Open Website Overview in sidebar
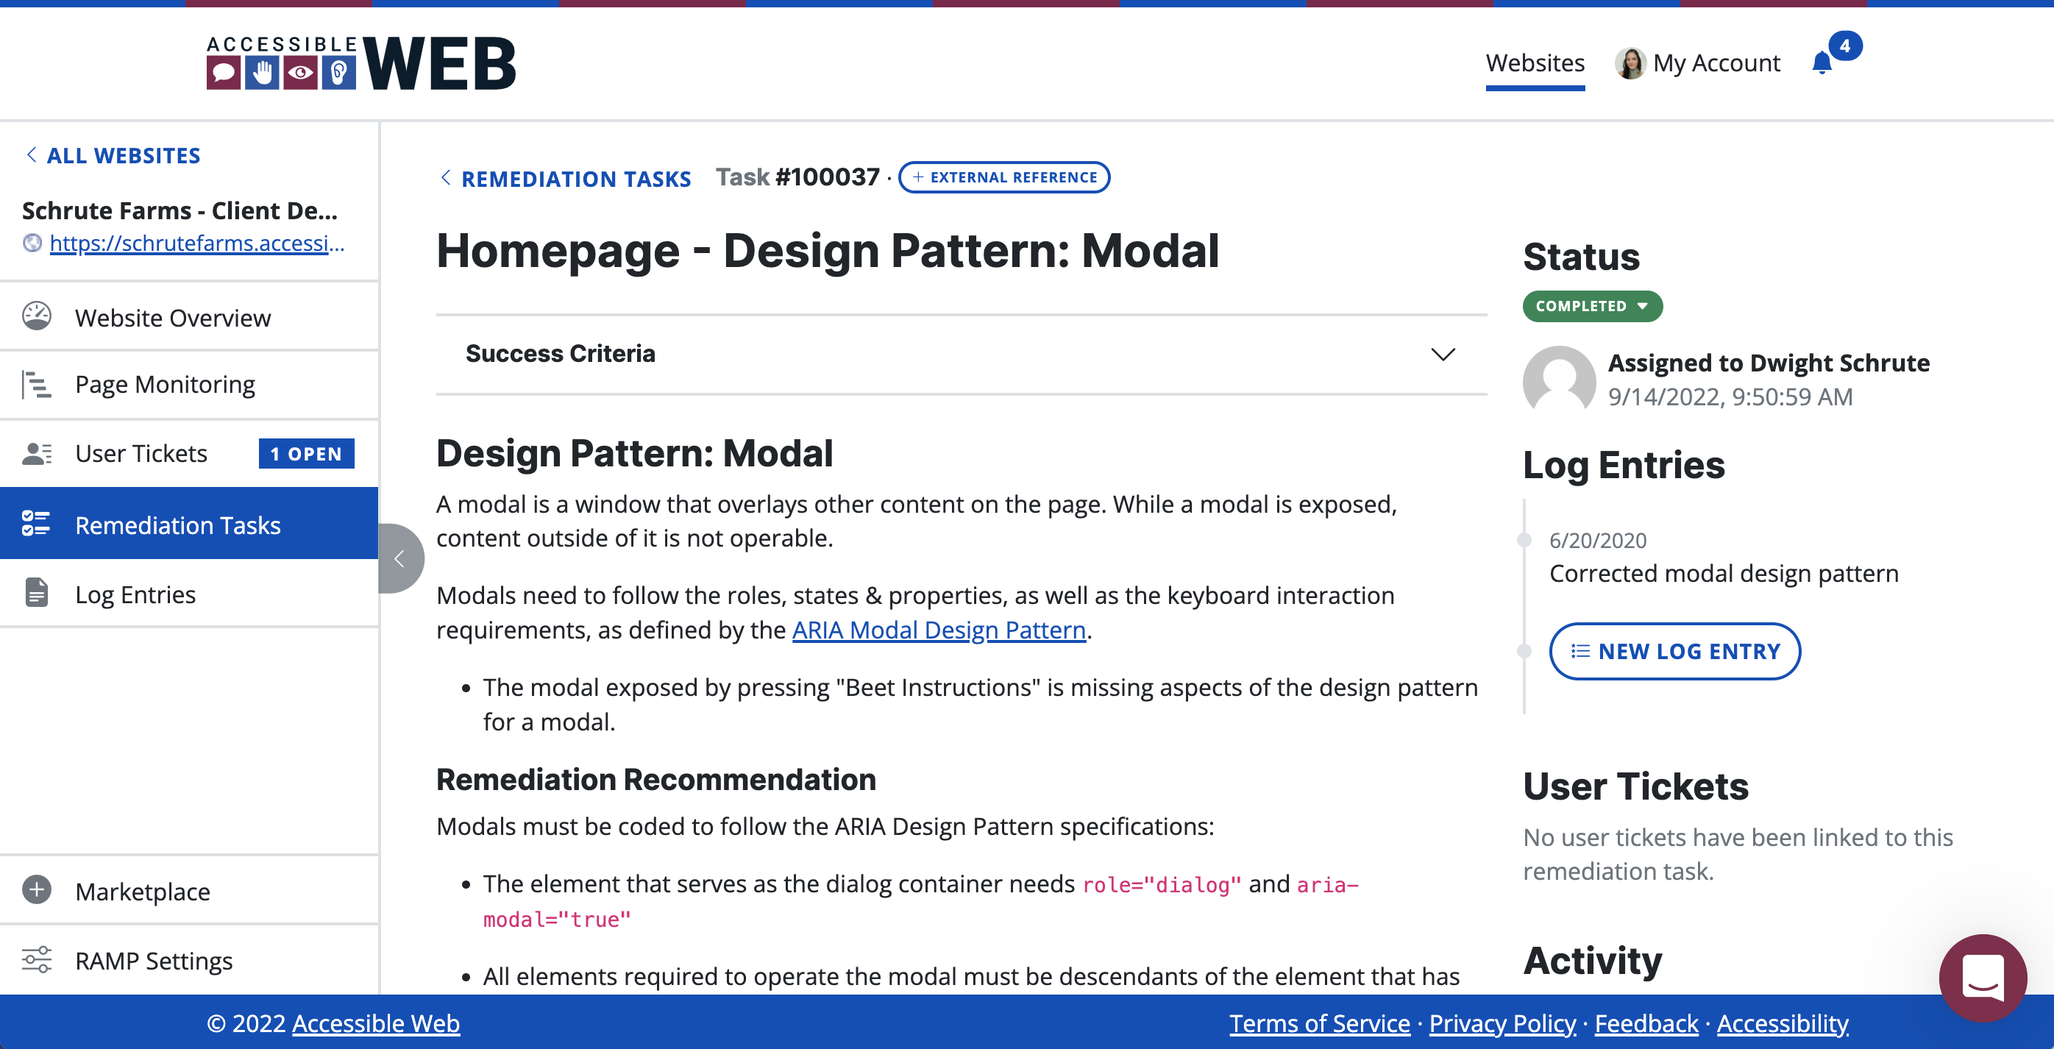Viewport: 2054px width, 1049px height. (x=189, y=317)
